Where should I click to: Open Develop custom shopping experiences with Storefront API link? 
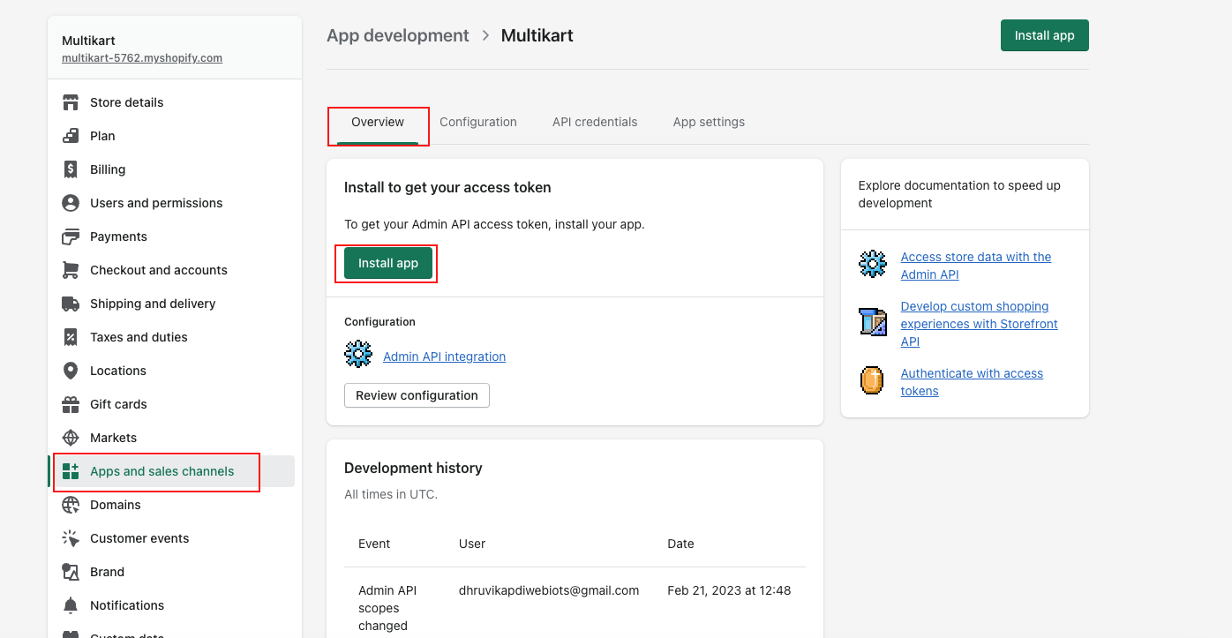980,324
